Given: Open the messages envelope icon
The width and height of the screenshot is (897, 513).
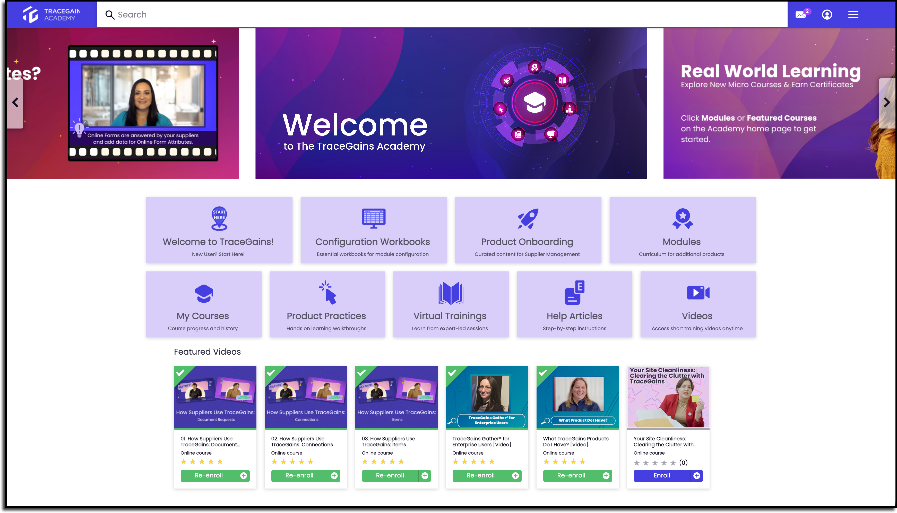Looking at the screenshot, I should [x=800, y=14].
